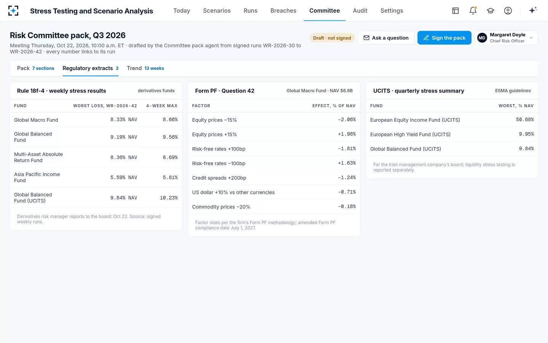Go to the Today tab
The height and width of the screenshot is (343, 548).
coord(182,11)
